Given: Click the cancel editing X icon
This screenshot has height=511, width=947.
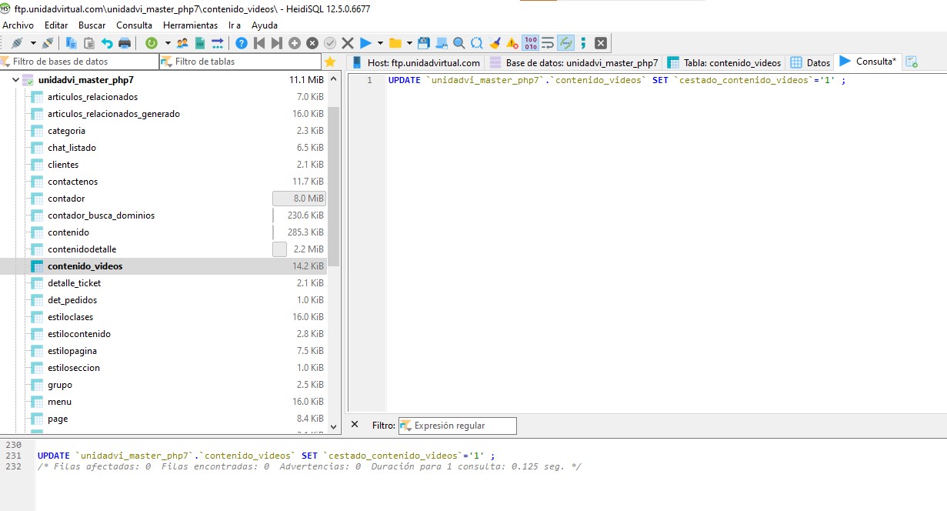Looking at the screenshot, I should [x=348, y=43].
